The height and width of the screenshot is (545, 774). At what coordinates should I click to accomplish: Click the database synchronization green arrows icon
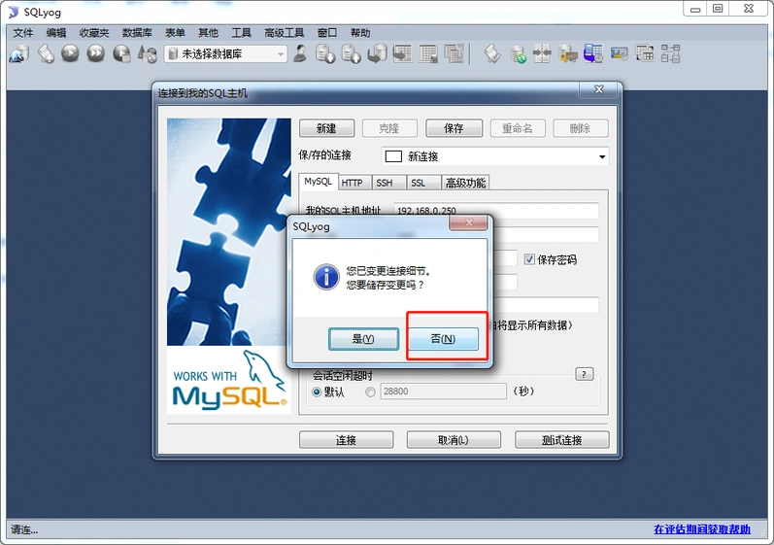click(518, 53)
